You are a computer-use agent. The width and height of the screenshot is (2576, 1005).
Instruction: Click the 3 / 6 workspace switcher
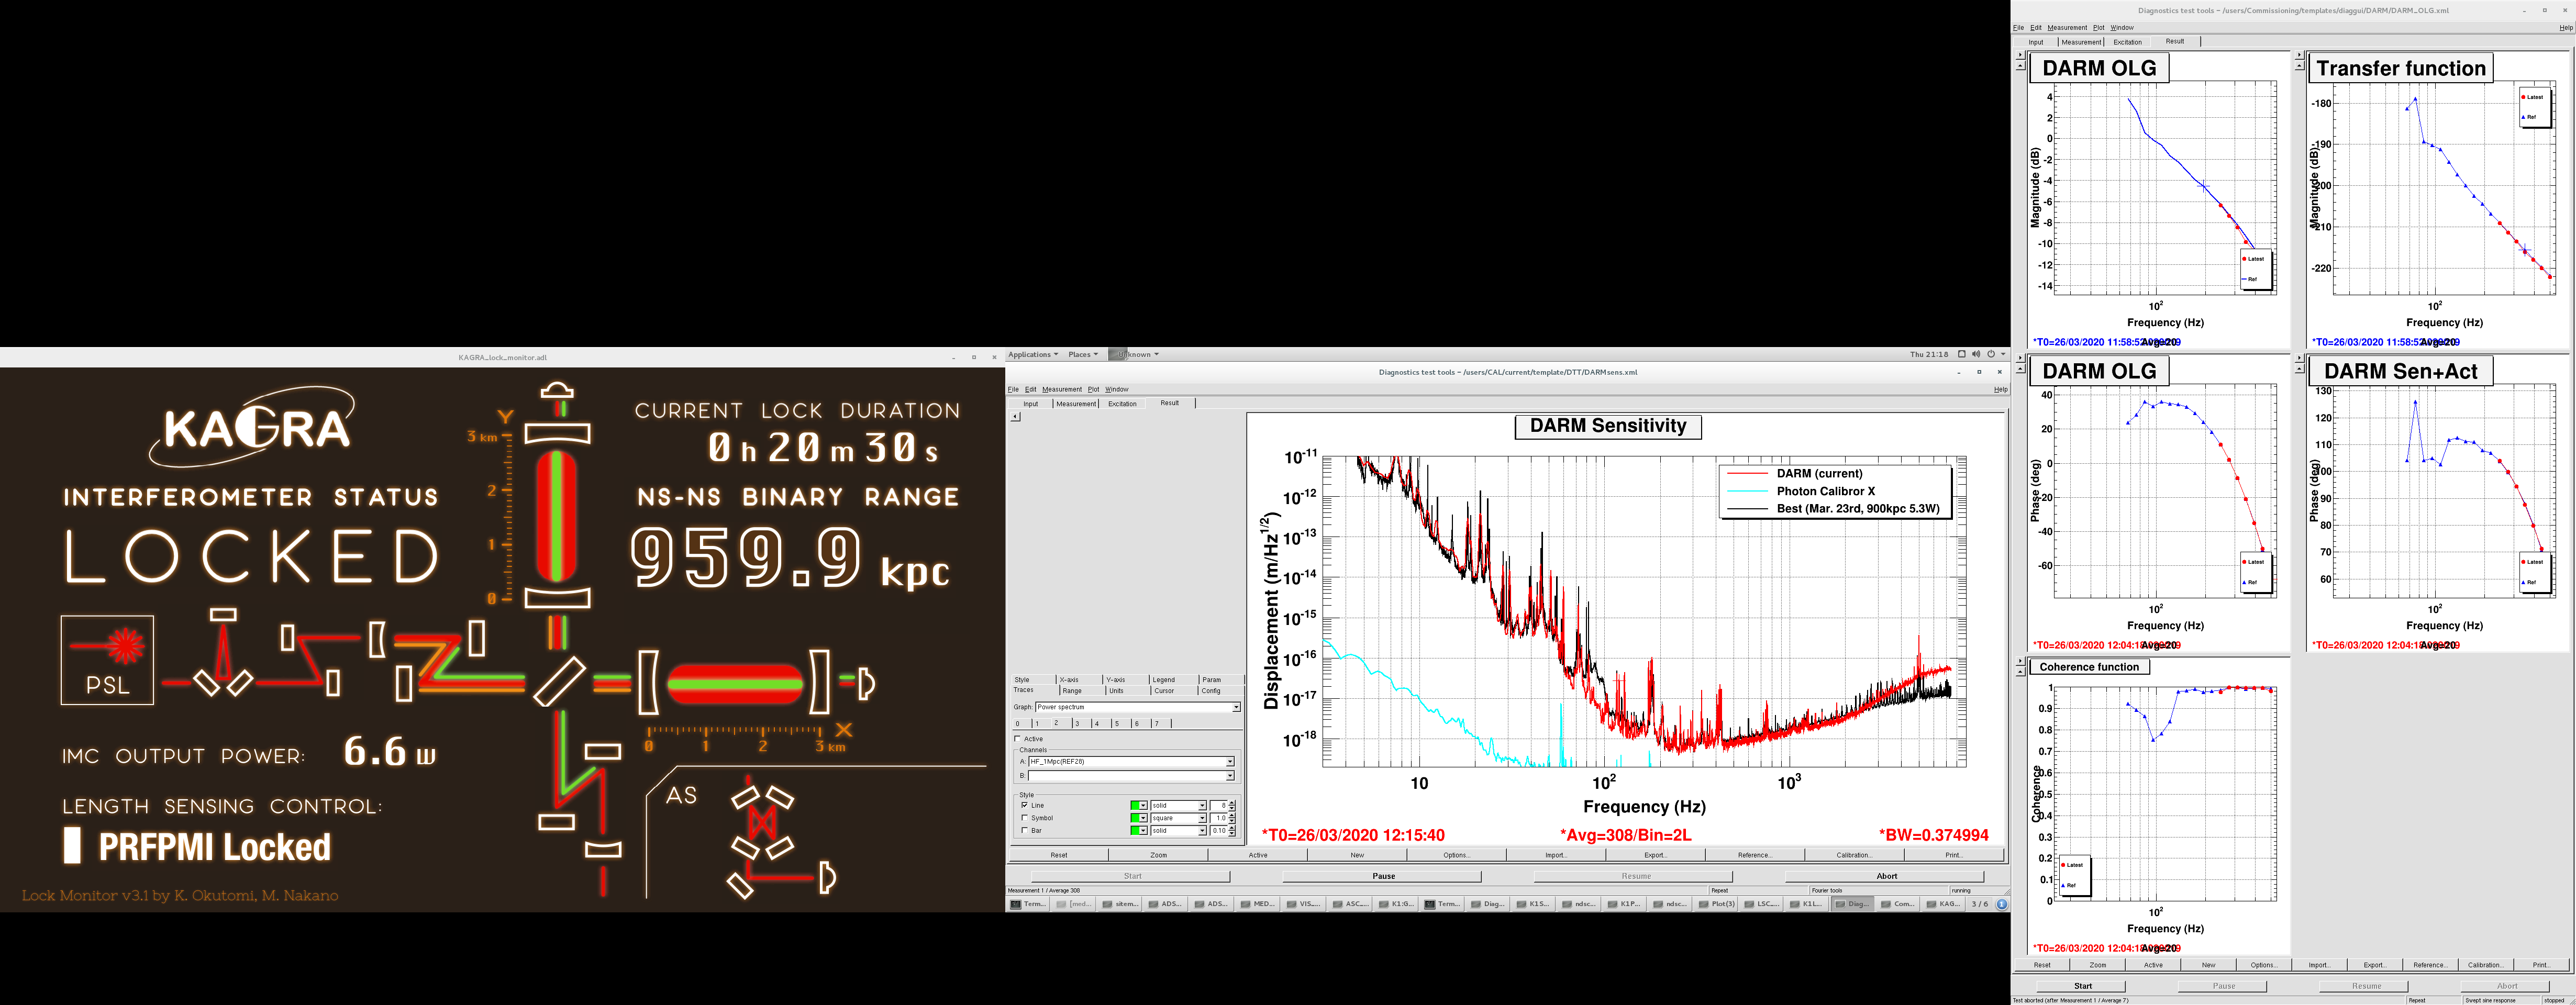1979,904
